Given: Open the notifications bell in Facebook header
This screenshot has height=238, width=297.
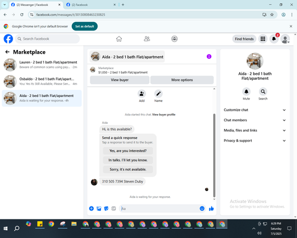Looking at the screenshot, I should pyautogui.click(x=274, y=39).
